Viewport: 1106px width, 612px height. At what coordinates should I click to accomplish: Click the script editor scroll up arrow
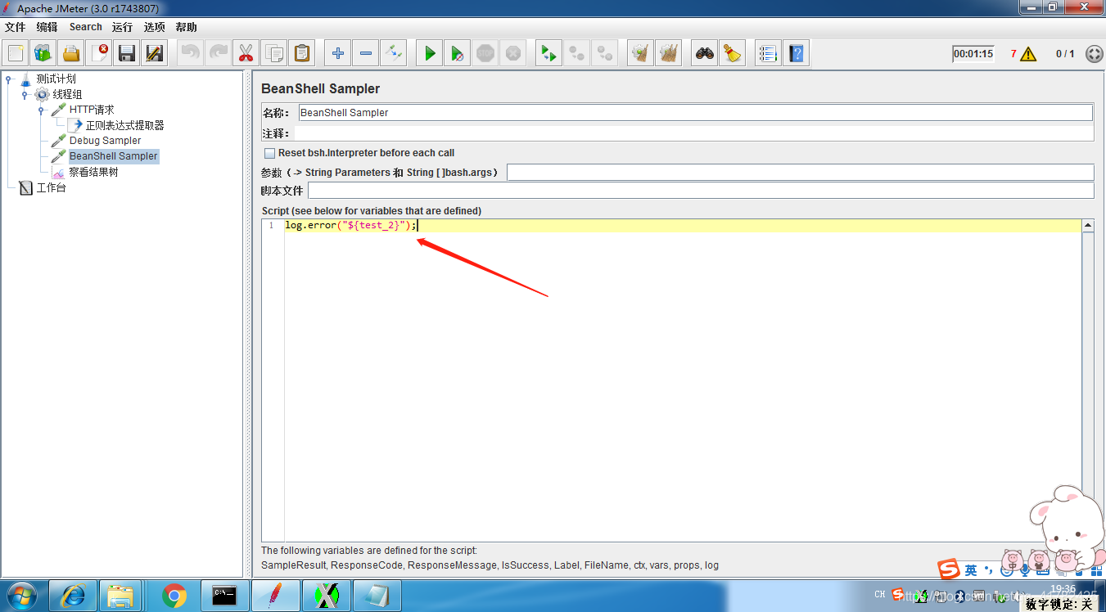point(1088,225)
